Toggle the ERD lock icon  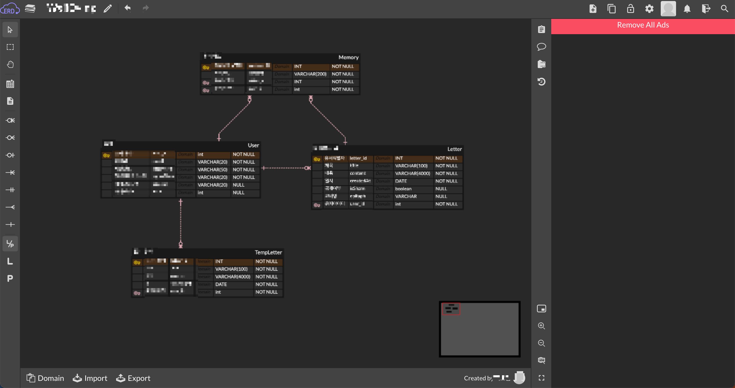point(630,9)
